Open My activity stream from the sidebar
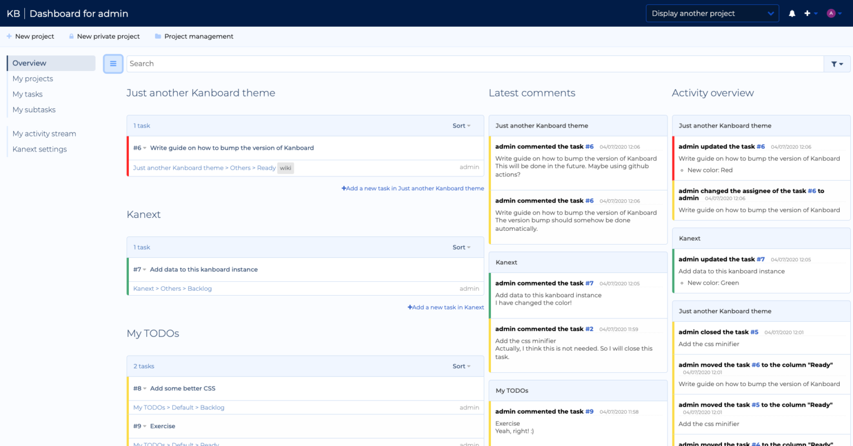Image resolution: width=853 pixels, height=446 pixels. pyautogui.click(x=44, y=134)
